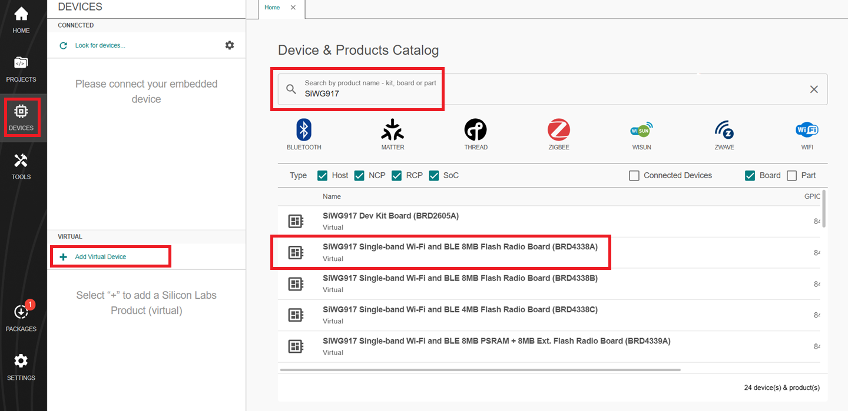This screenshot has height=411, width=848.
Task: Enable the Part checkbox
Action: [x=792, y=175]
